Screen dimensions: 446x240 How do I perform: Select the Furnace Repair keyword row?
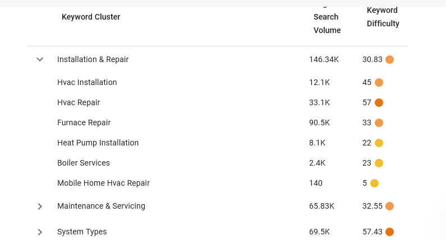tap(218, 123)
